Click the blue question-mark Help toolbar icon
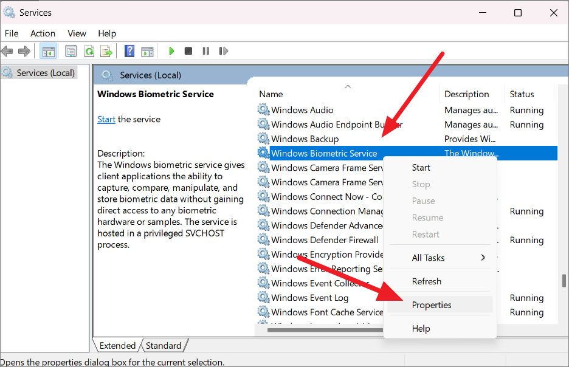Image resolution: width=569 pixels, height=367 pixels. tap(129, 51)
